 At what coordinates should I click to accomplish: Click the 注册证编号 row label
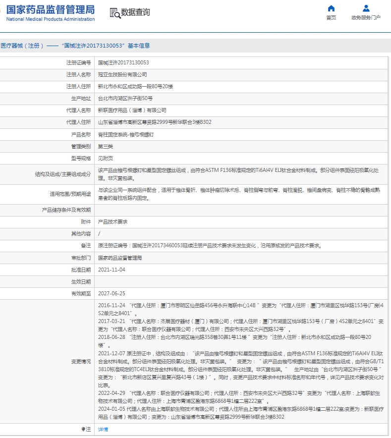point(78,62)
